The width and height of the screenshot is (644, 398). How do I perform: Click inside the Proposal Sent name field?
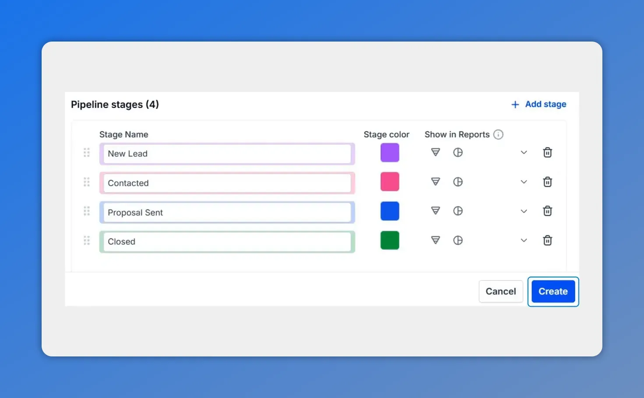point(227,212)
